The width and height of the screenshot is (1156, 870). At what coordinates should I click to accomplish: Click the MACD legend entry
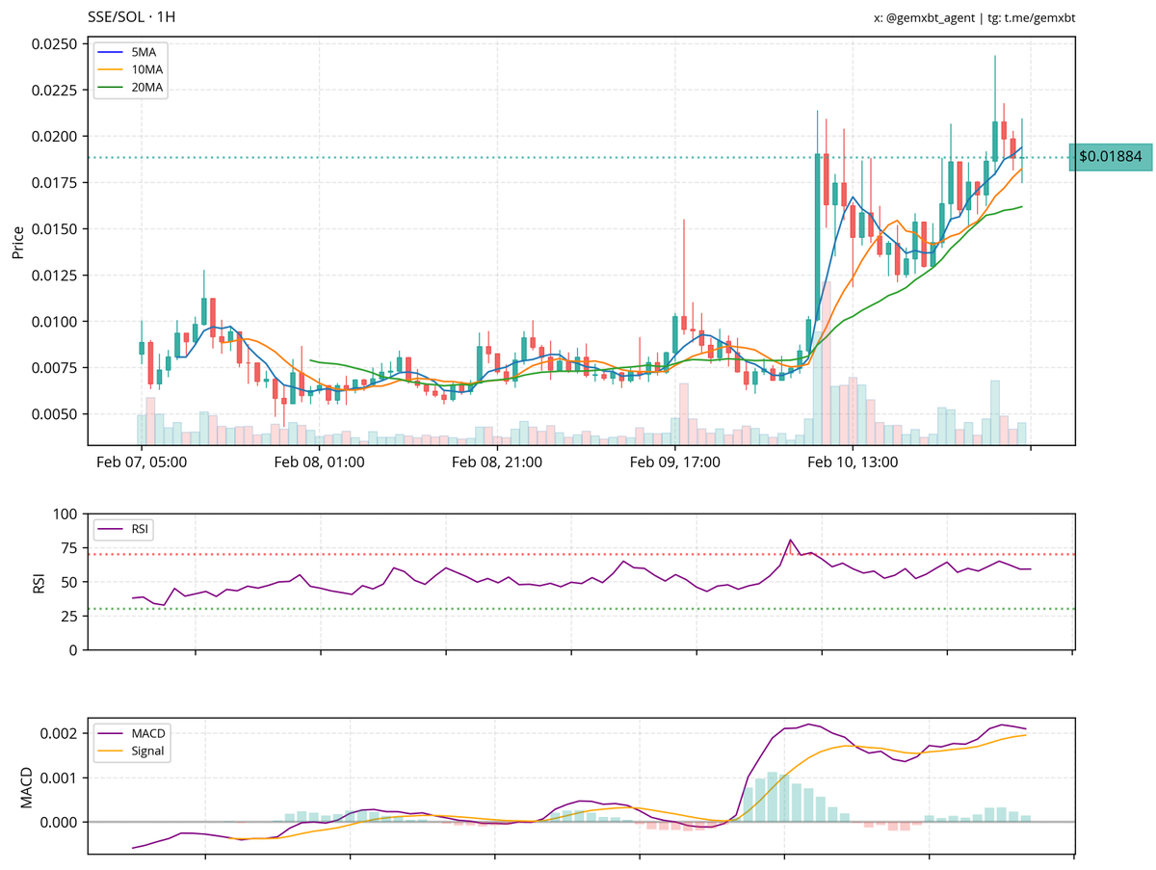[132, 734]
